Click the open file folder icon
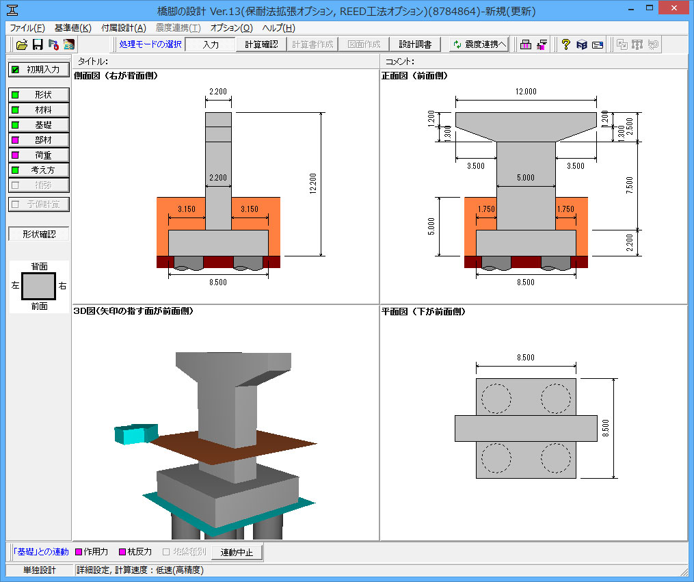Image resolution: width=694 pixels, height=582 pixels. click(x=22, y=44)
